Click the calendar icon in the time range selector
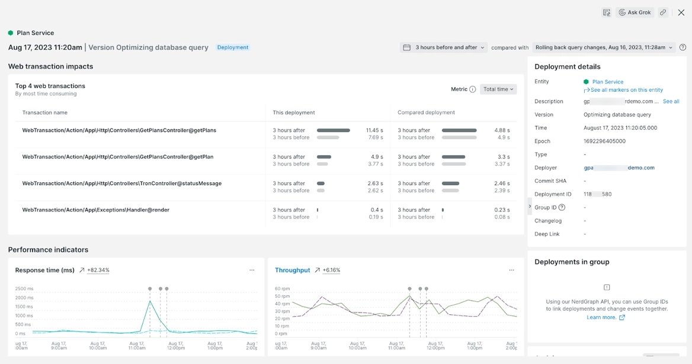Screen dimensions: 692x364 coord(407,47)
